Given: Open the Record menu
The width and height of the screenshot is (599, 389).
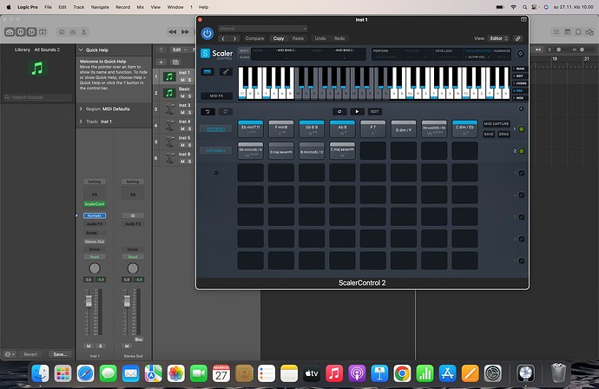Looking at the screenshot, I should pos(122,7).
